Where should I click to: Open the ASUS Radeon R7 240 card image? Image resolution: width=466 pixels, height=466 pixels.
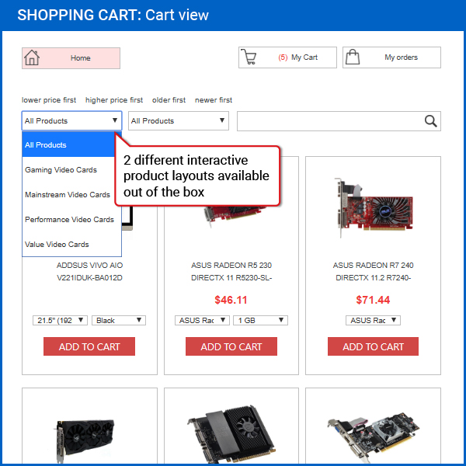click(374, 207)
